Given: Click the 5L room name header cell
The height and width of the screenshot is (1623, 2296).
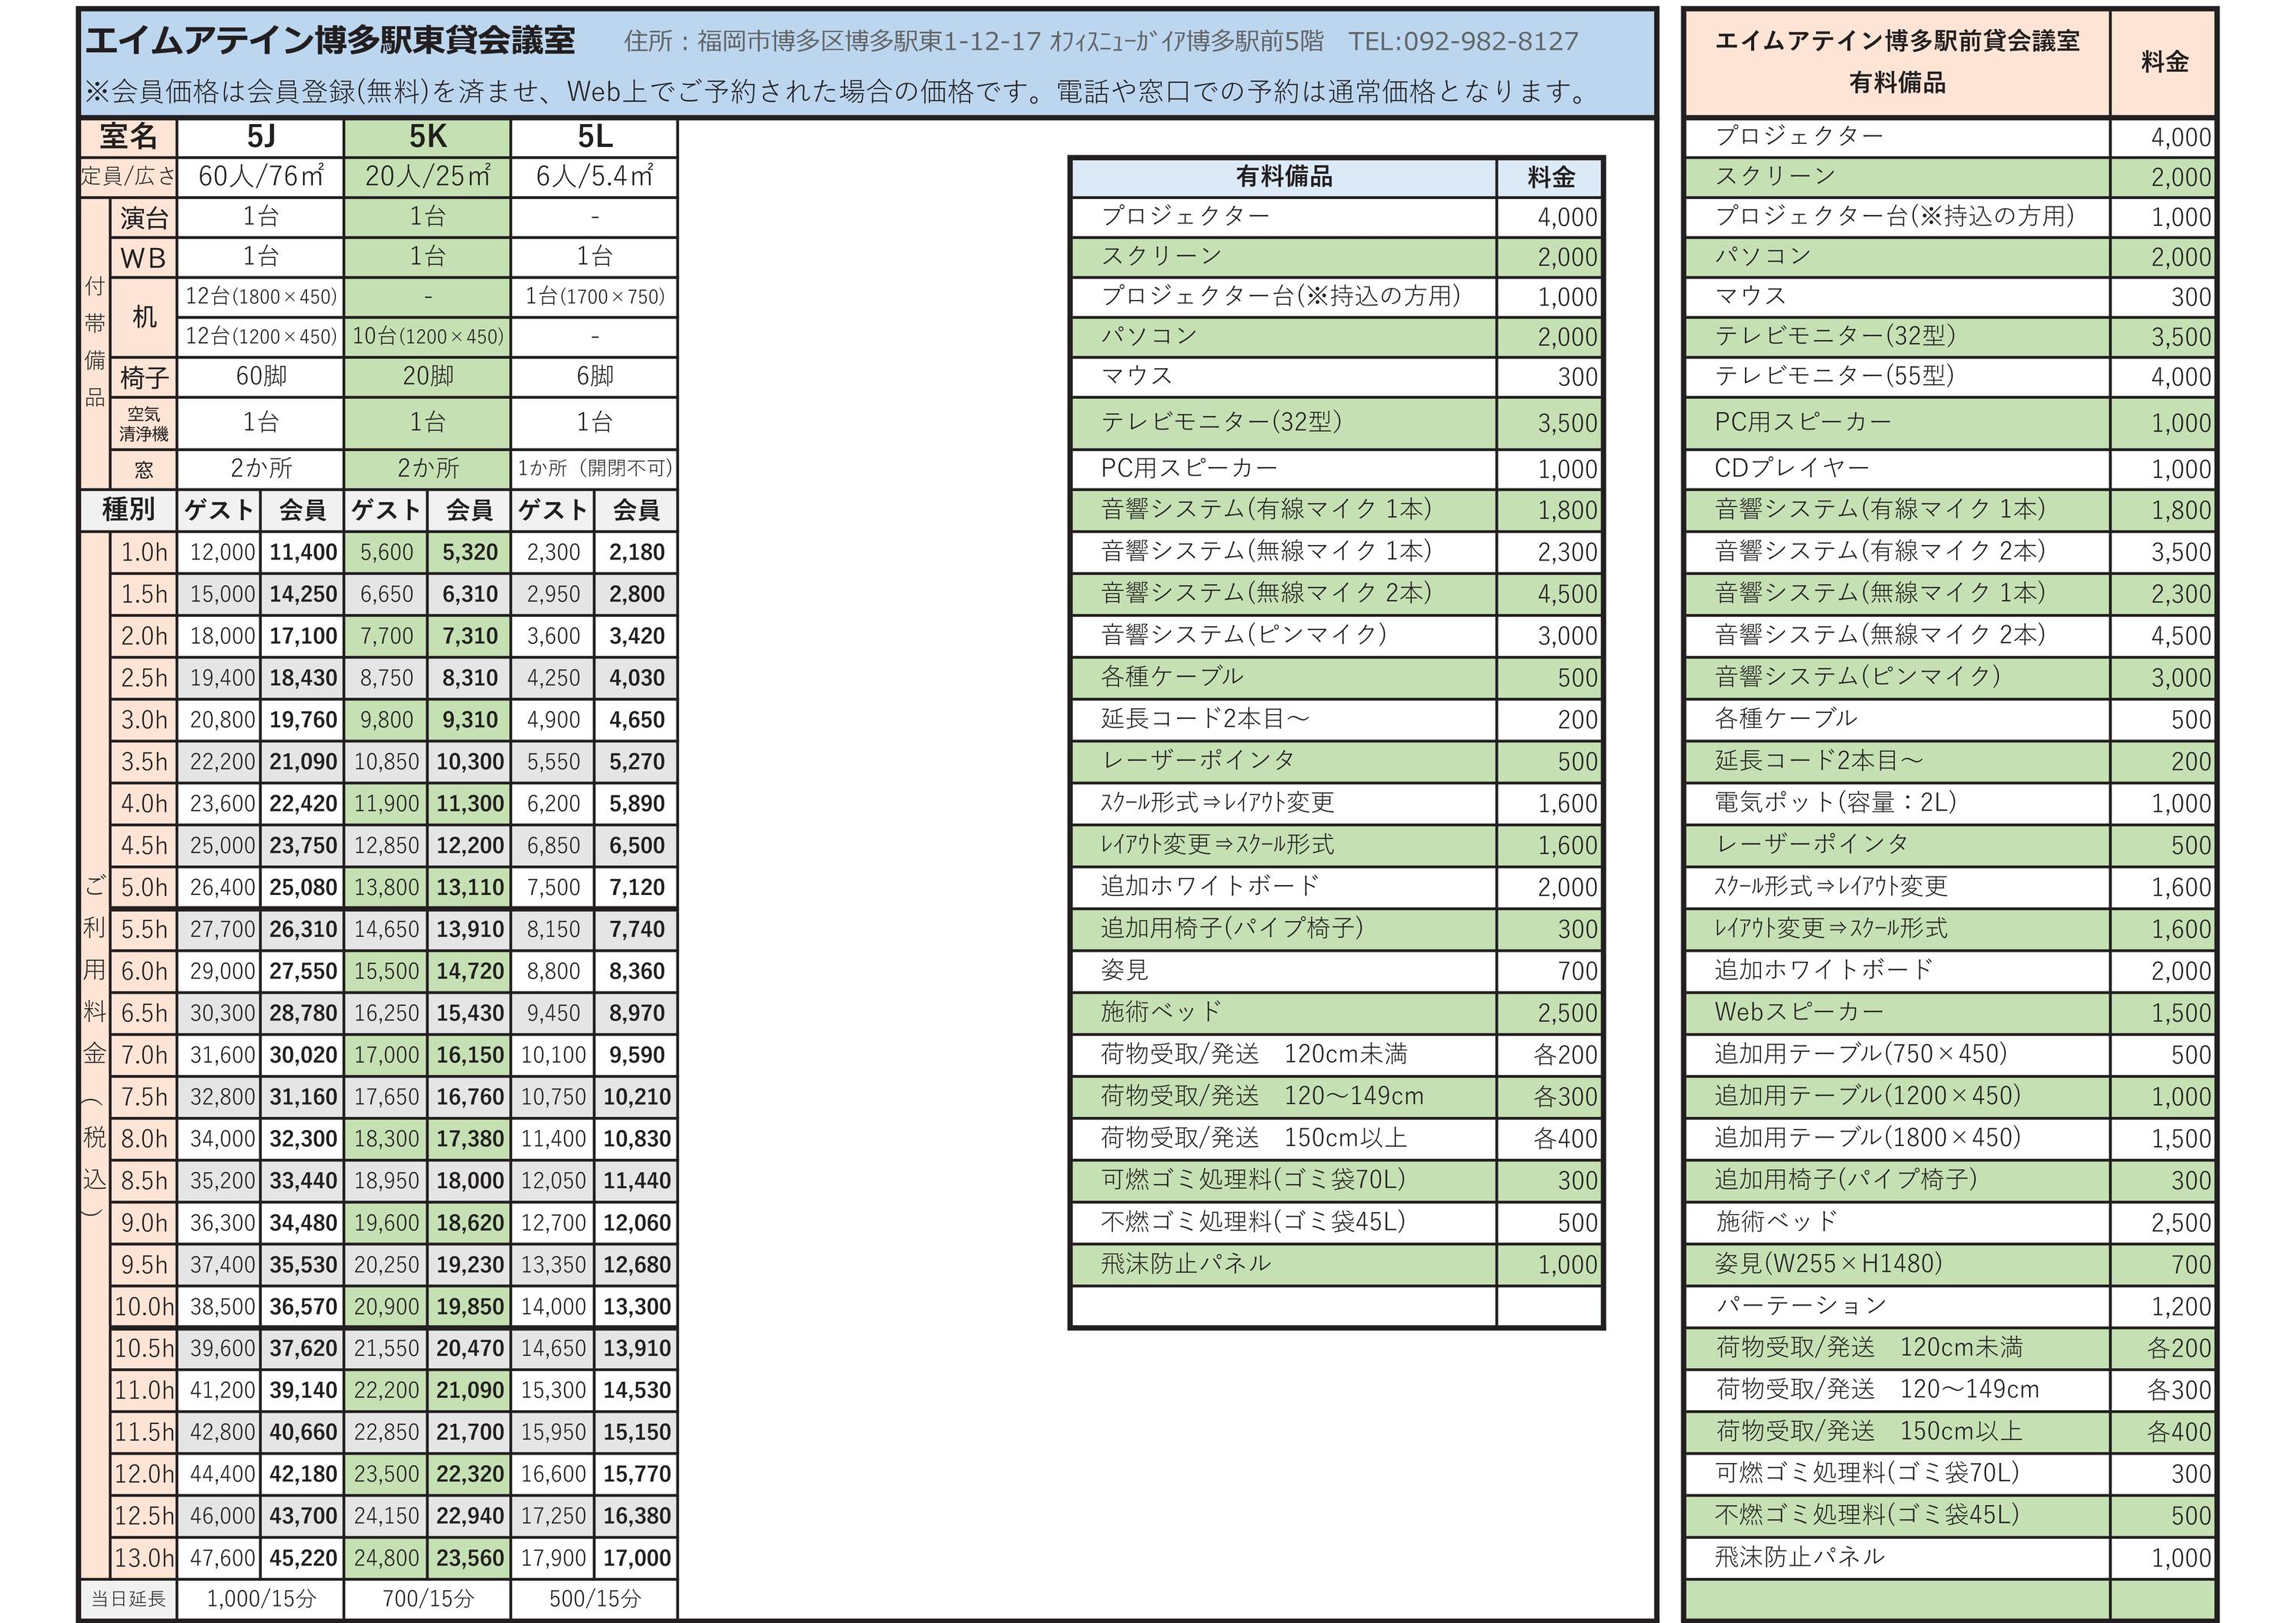Looking at the screenshot, I should point(594,137).
